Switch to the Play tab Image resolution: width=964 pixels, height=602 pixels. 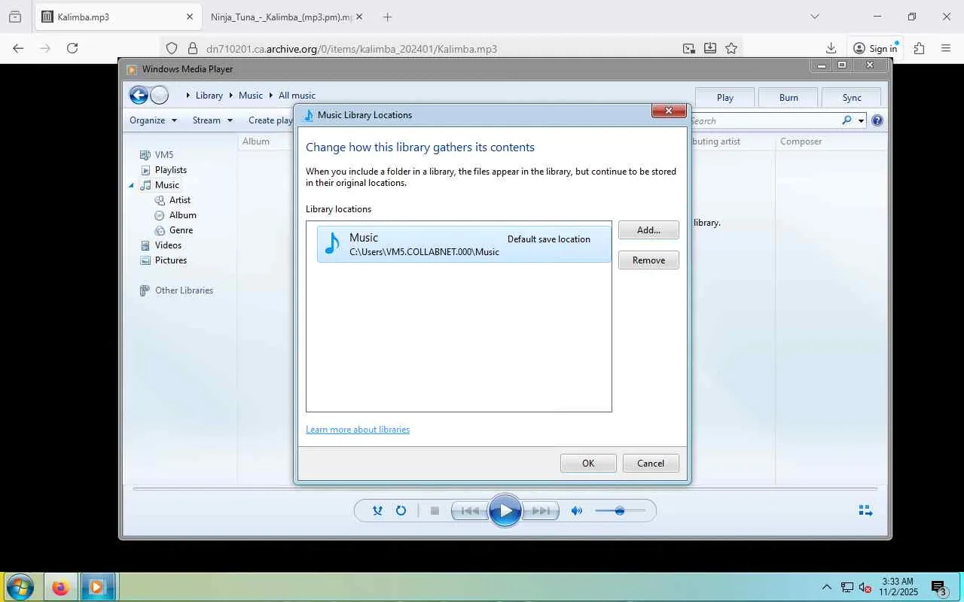pyautogui.click(x=725, y=97)
